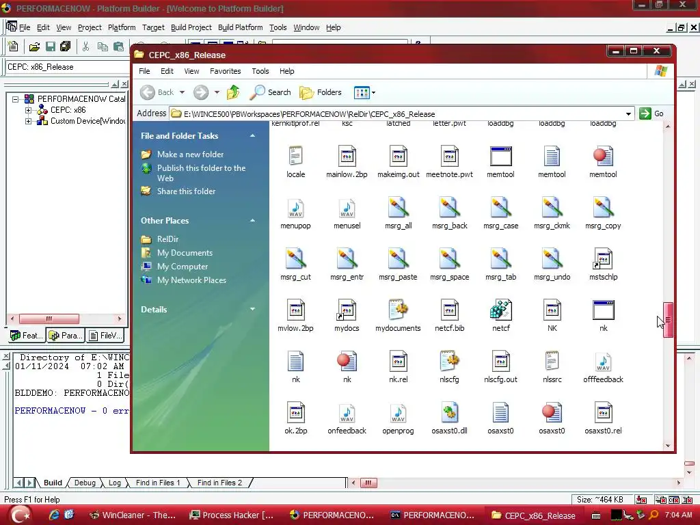Image resolution: width=700 pixels, height=525 pixels.
Task: Collapse the Other Places section
Action: [x=253, y=221]
